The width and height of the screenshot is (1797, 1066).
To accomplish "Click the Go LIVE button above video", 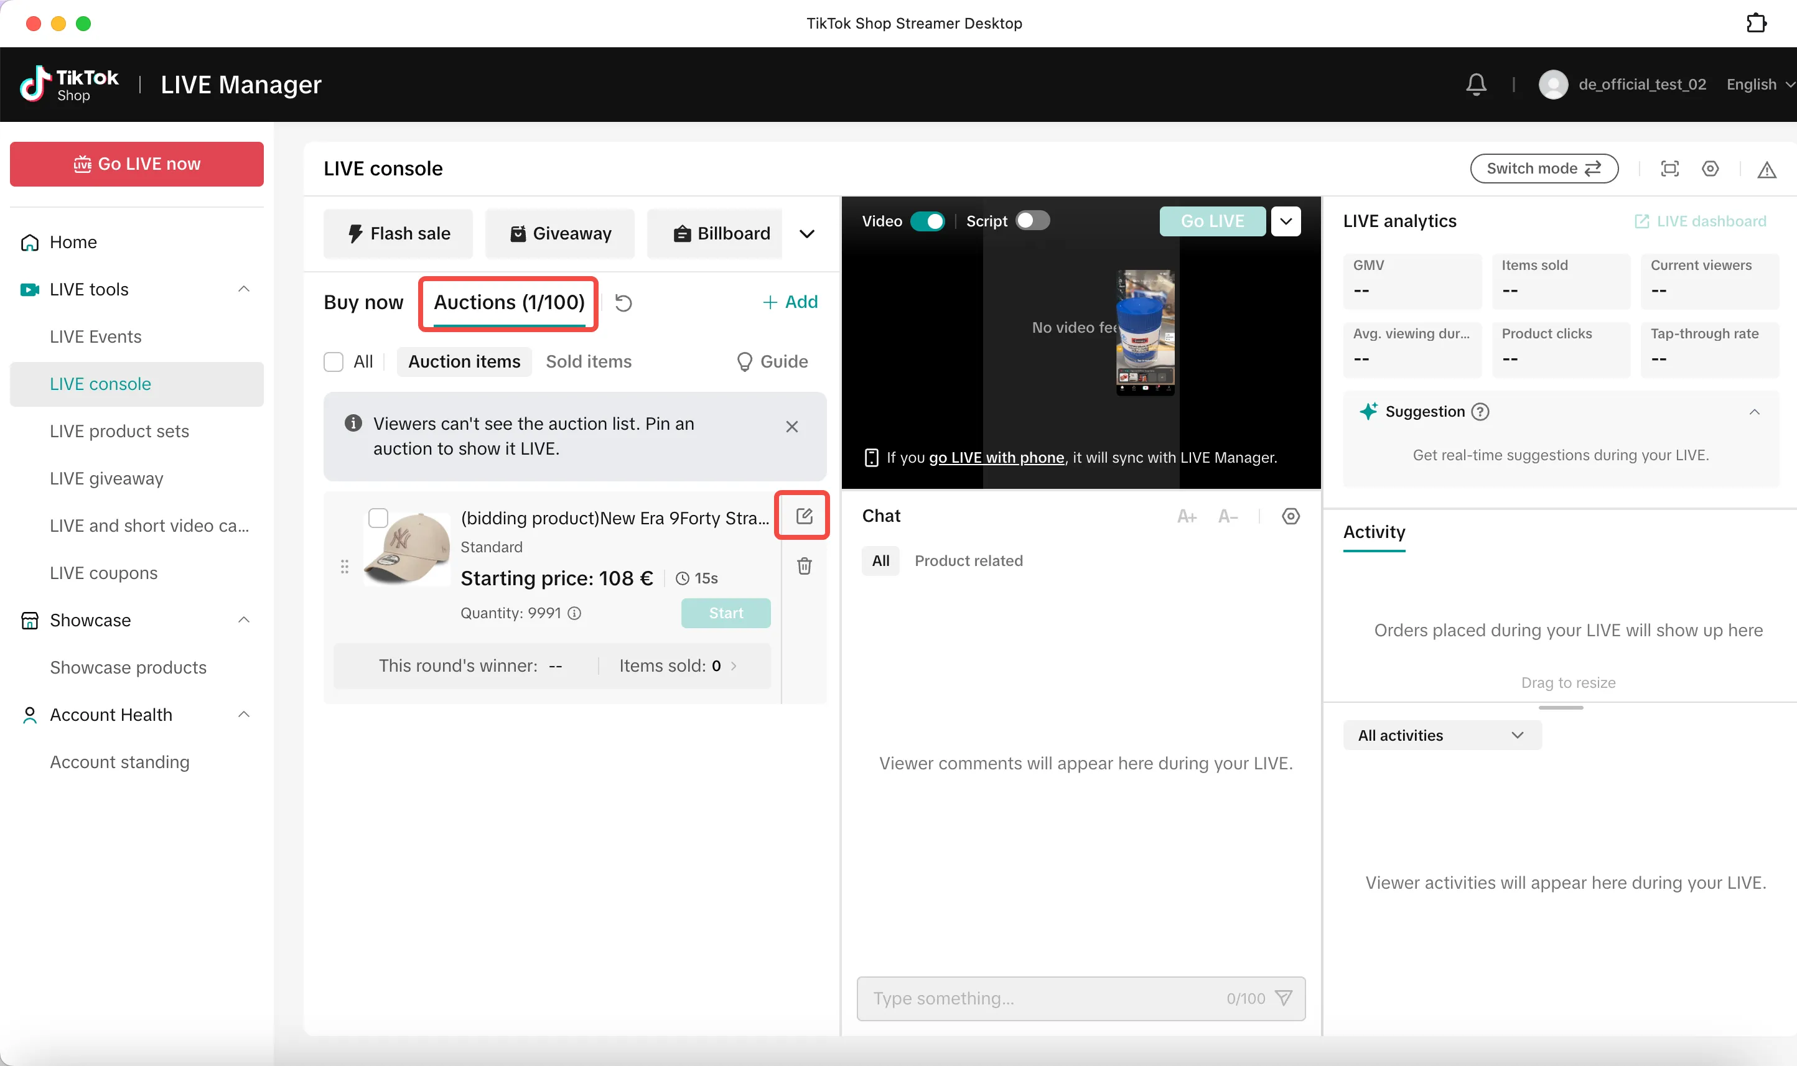I will 1212,221.
